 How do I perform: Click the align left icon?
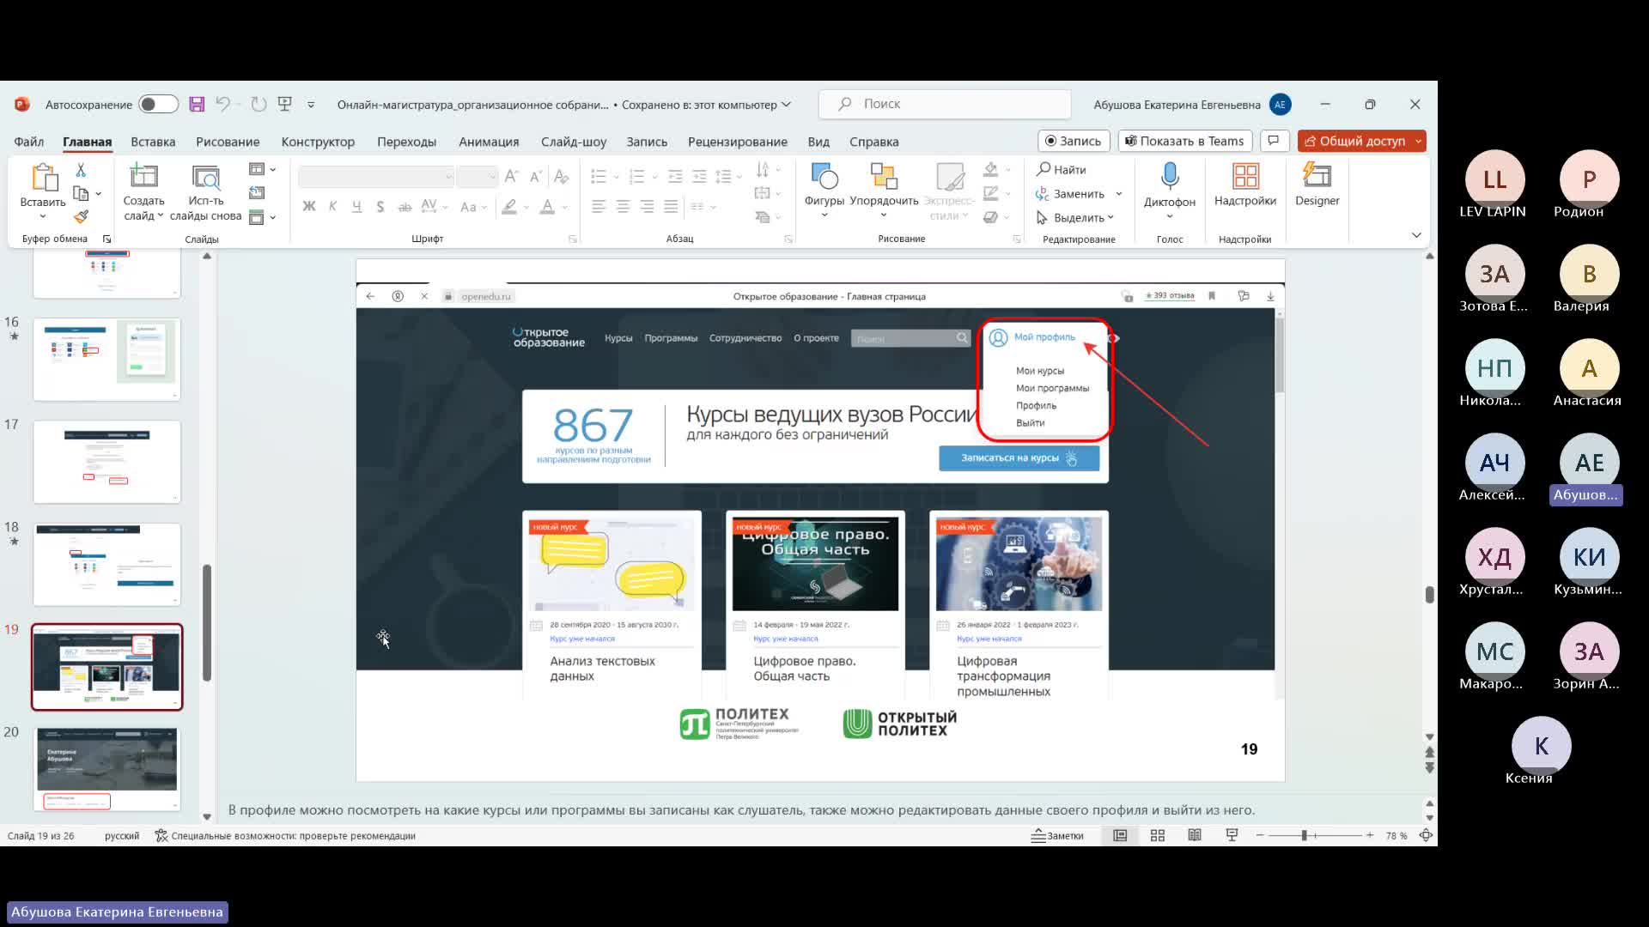click(x=599, y=207)
